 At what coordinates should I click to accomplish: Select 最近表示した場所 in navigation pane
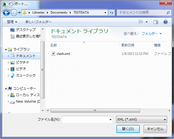(x=28, y=36)
